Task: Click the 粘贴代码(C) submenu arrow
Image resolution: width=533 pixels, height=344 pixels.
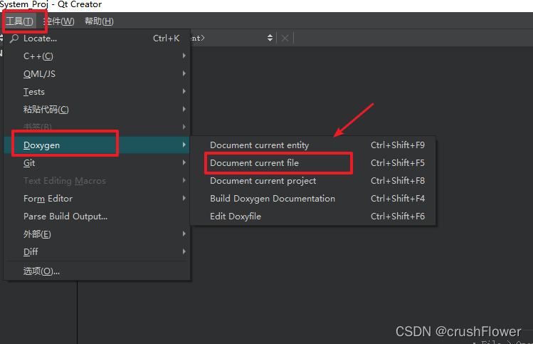Action: click(x=184, y=109)
